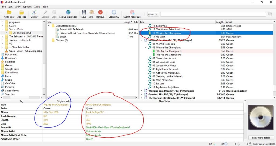Viewport: 276px width, 146px height.
Task: Click the Add Files toolbar icon
Action: pyautogui.click(x=22, y=12)
